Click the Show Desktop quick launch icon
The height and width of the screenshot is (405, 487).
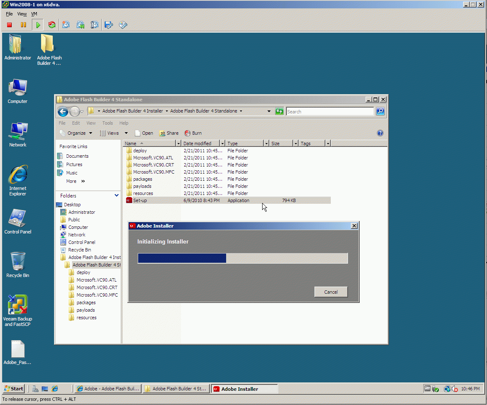point(45,389)
